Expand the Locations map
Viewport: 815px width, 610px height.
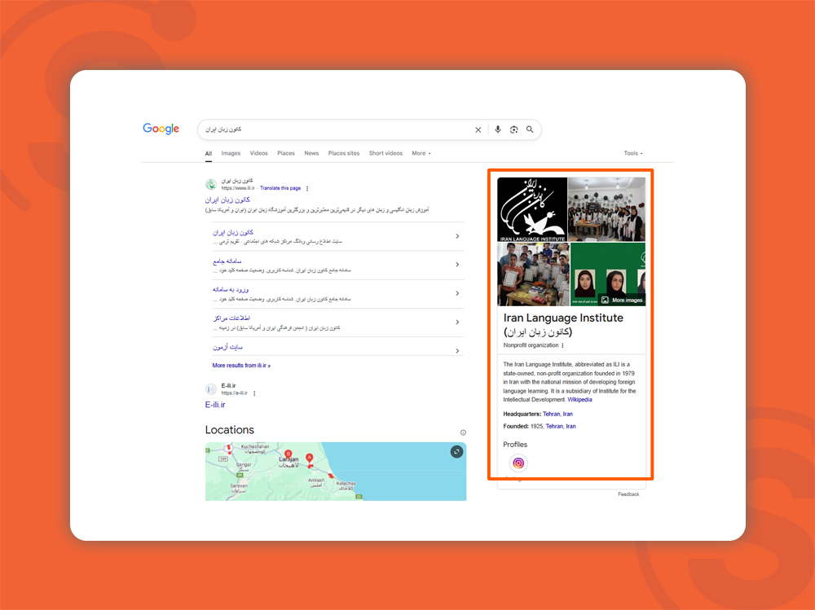point(456,451)
